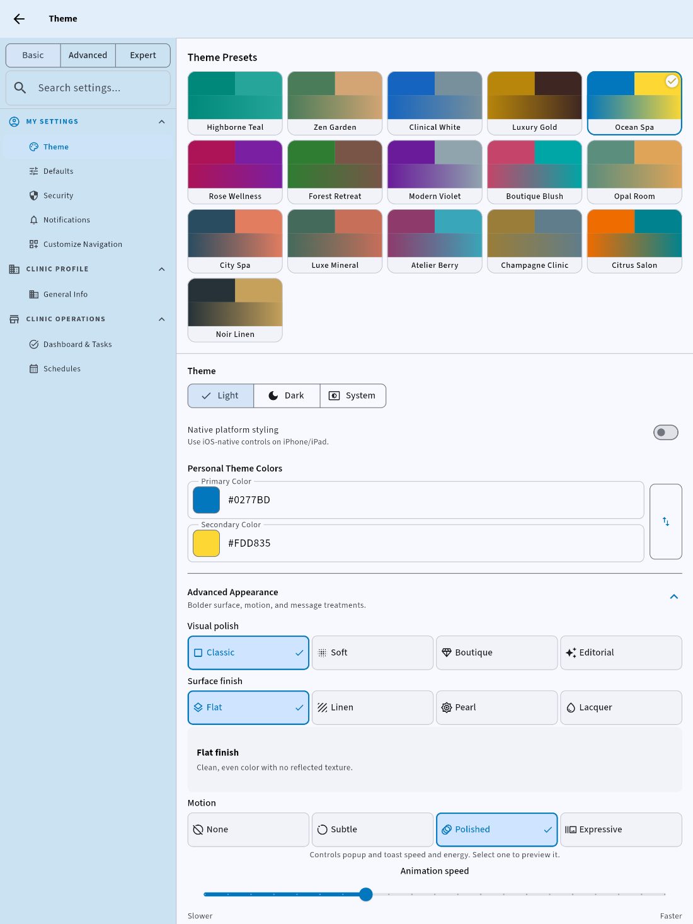Click the Clinic Profile building icon
The width and height of the screenshot is (693, 924).
(x=14, y=269)
